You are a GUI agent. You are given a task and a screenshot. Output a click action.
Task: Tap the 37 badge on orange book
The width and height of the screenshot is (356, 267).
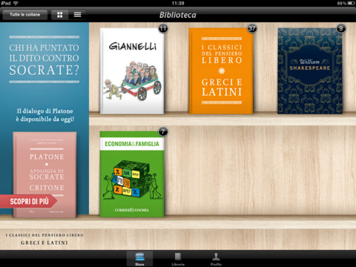(x=252, y=29)
